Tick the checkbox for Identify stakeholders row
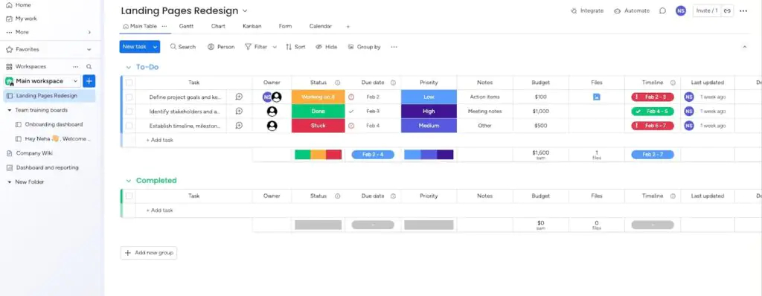The height and width of the screenshot is (296, 762). point(129,112)
